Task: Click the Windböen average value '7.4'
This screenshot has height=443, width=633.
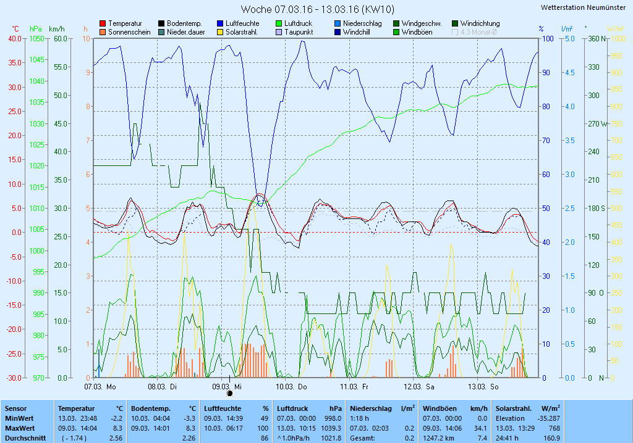Action: pos(482,438)
